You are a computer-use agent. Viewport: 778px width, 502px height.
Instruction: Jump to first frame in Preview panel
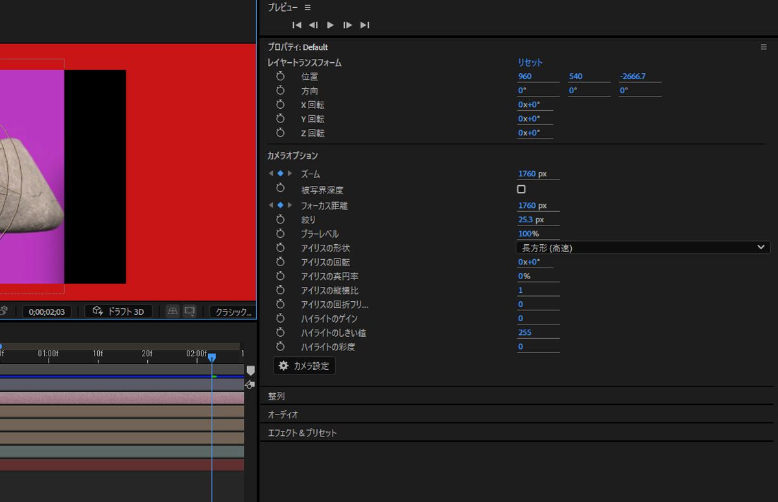pos(297,25)
